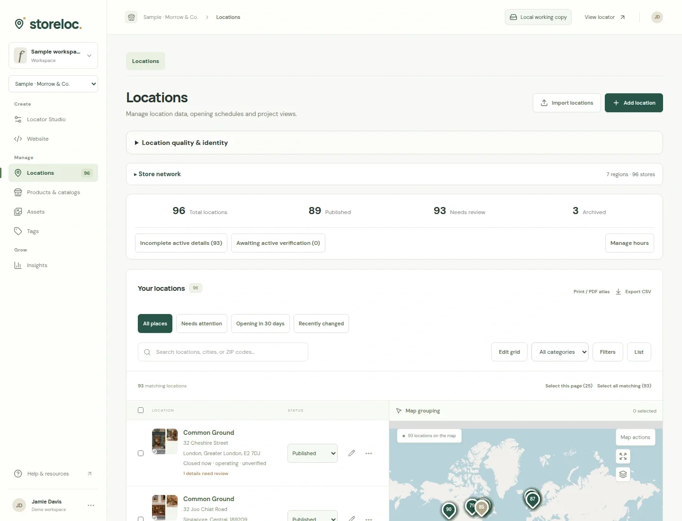Expand the Store network section
Image resolution: width=682 pixels, height=521 pixels.
(394, 174)
